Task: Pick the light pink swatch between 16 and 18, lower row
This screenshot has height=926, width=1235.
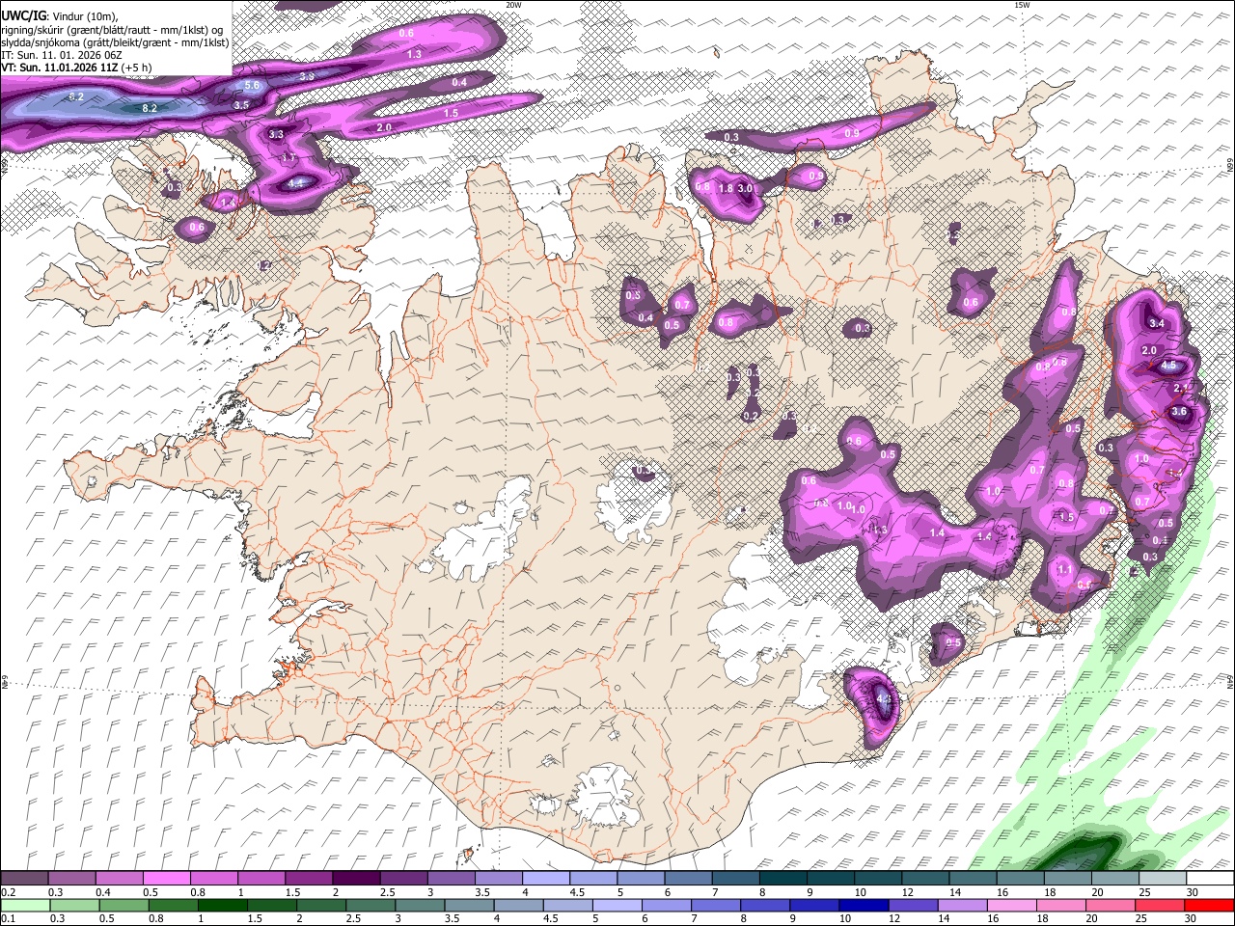Action: click(1010, 906)
